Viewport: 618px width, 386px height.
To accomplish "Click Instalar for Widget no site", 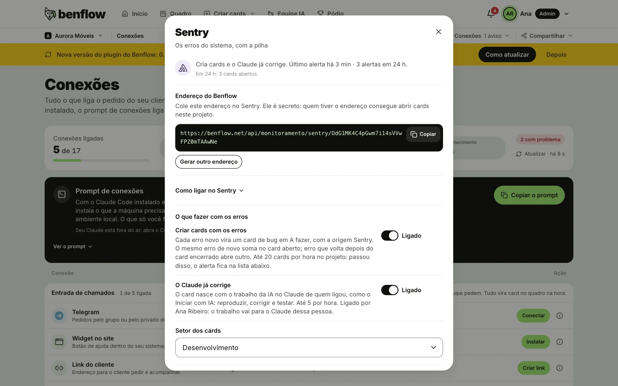I will (x=535, y=342).
